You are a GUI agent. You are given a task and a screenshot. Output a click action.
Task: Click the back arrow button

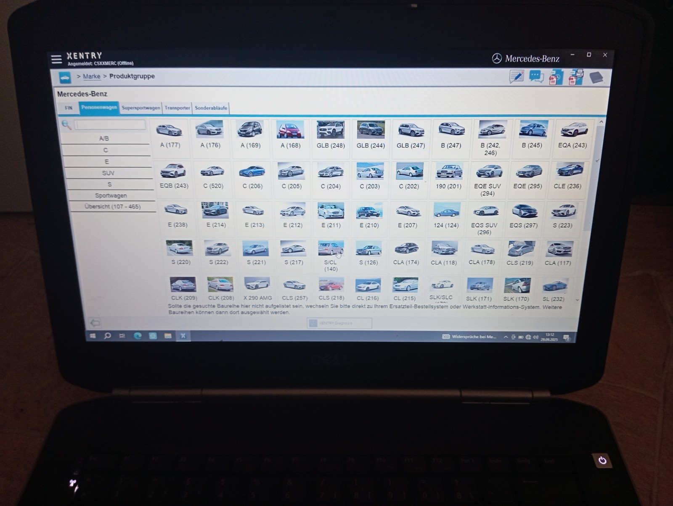pos(95,323)
